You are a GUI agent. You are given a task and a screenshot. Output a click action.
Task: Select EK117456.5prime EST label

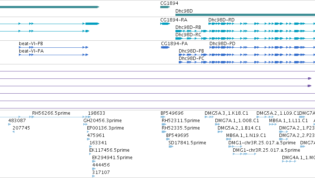tap(109, 150)
